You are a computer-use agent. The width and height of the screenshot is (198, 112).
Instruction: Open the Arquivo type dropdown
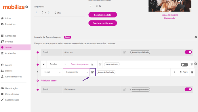pos(57,64)
